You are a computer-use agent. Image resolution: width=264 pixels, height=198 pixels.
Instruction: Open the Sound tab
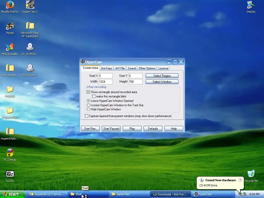131,68
